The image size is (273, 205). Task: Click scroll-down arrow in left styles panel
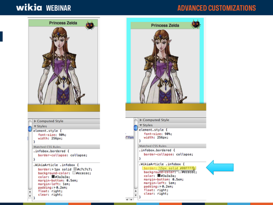click(30, 196)
